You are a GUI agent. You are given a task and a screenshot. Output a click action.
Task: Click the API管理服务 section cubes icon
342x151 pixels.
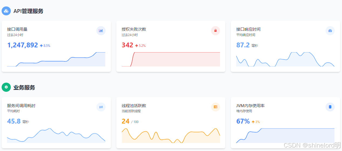[6, 11]
